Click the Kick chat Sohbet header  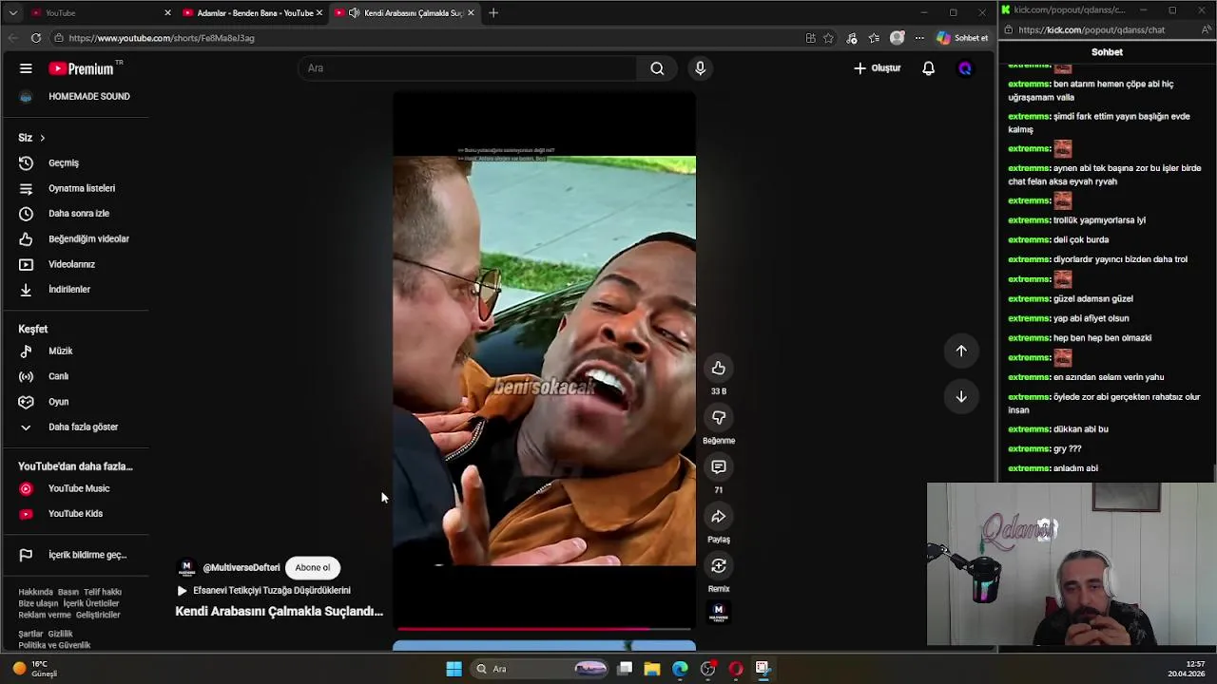(1107, 52)
